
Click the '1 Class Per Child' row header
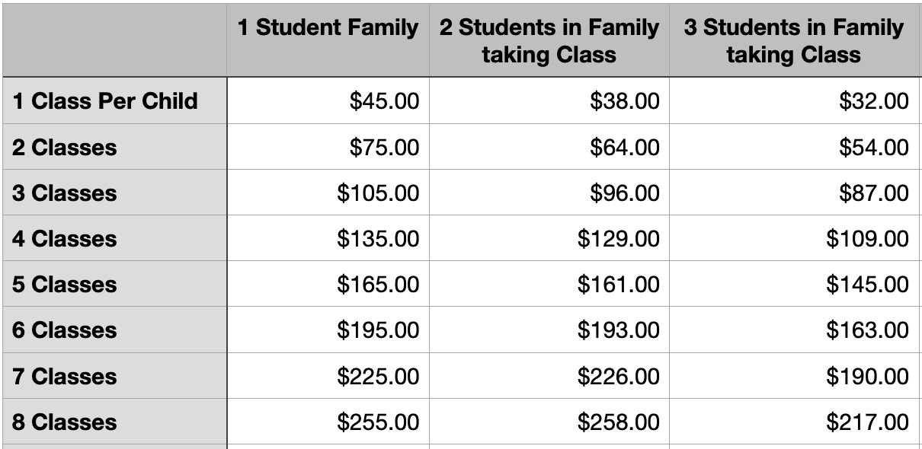(115, 100)
